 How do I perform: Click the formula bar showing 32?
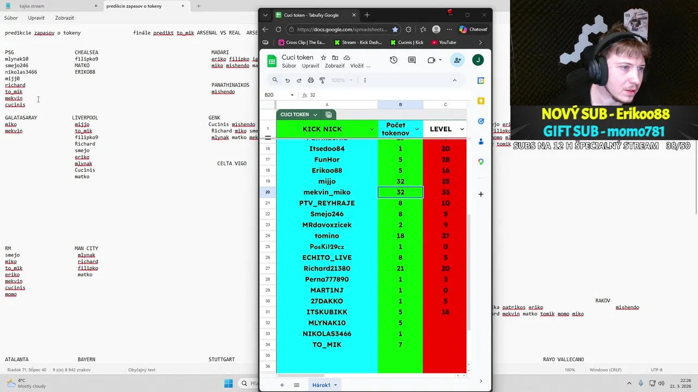[387, 95]
